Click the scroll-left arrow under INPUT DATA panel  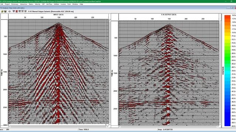pyautogui.click(x=9, y=127)
